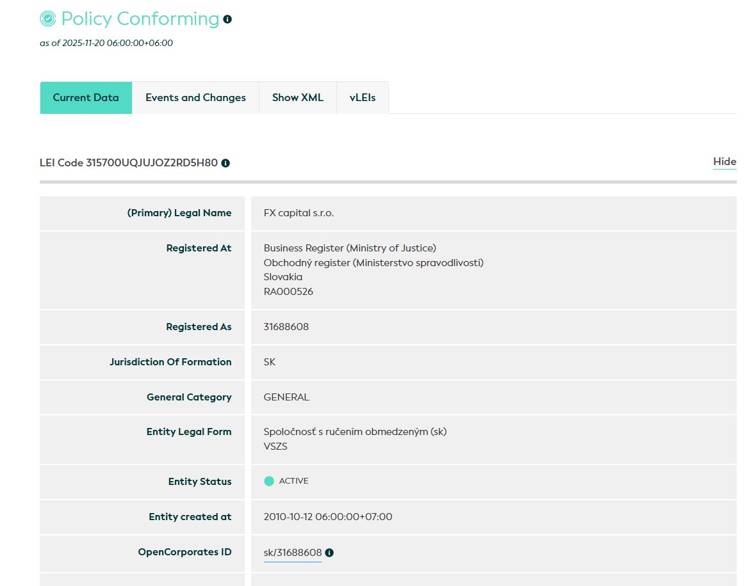Viewport: 756px width, 586px height.
Task: Click the legal form code VSZS
Action: [275, 447]
